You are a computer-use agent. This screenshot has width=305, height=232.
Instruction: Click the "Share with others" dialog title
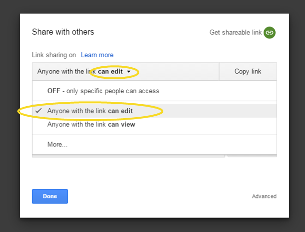click(x=63, y=32)
